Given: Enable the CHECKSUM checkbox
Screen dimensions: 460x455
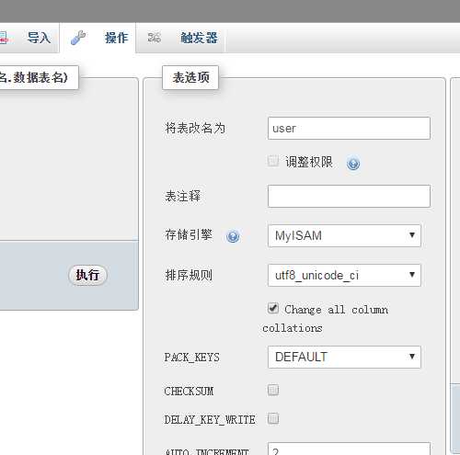Looking at the screenshot, I should point(273,390).
